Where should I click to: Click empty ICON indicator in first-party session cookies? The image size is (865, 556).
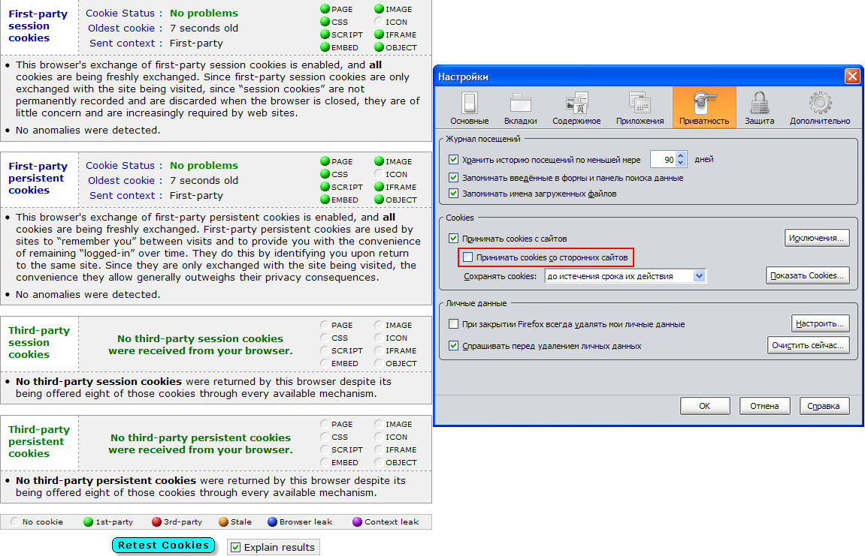click(379, 22)
